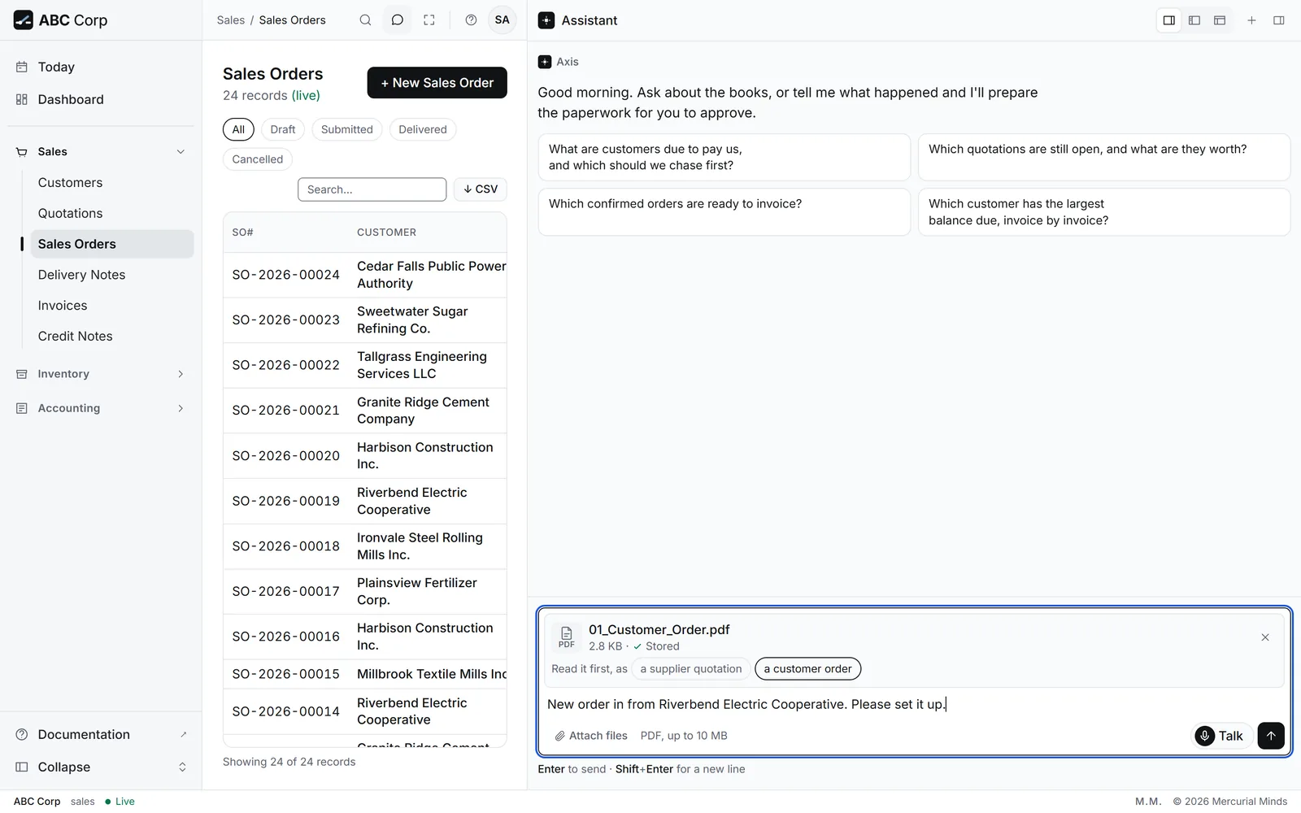The image size is (1301, 813).
Task: Select the All filter chip
Action: (x=238, y=129)
